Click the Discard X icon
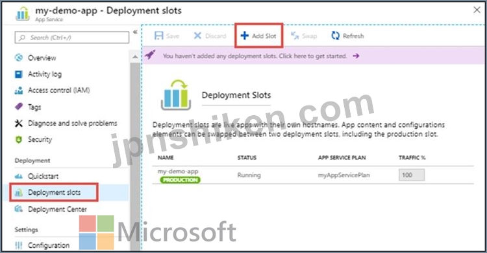The height and width of the screenshot is (253, 487). click(197, 36)
